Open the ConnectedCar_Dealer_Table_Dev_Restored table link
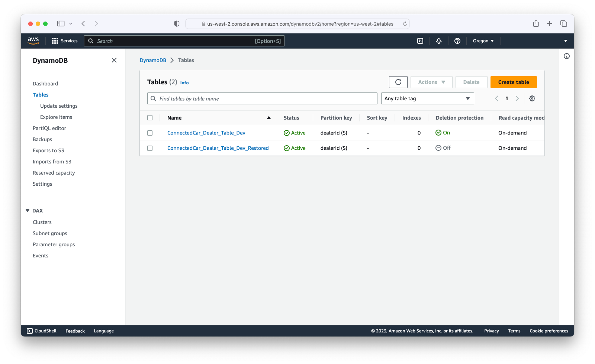 (218, 148)
